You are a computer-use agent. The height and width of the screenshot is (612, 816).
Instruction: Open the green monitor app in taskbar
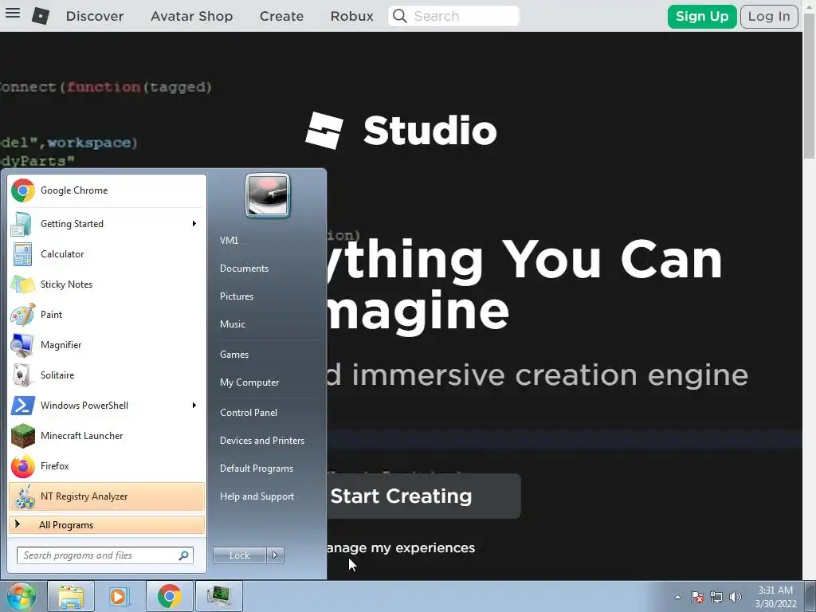pos(218,596)
